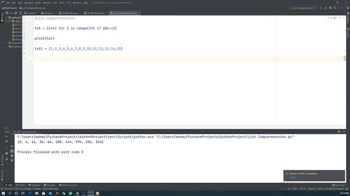Open the Problems tool window
This screenshot has height=196, width=350.
pyautogui.click(x=34, y=185)
